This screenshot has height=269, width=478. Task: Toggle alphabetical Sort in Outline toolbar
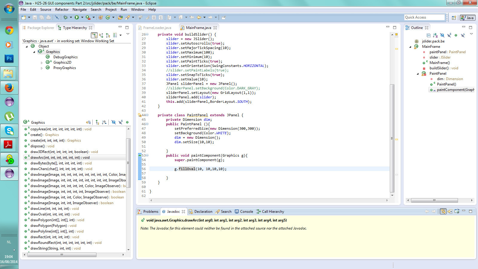tap(435, 35)
